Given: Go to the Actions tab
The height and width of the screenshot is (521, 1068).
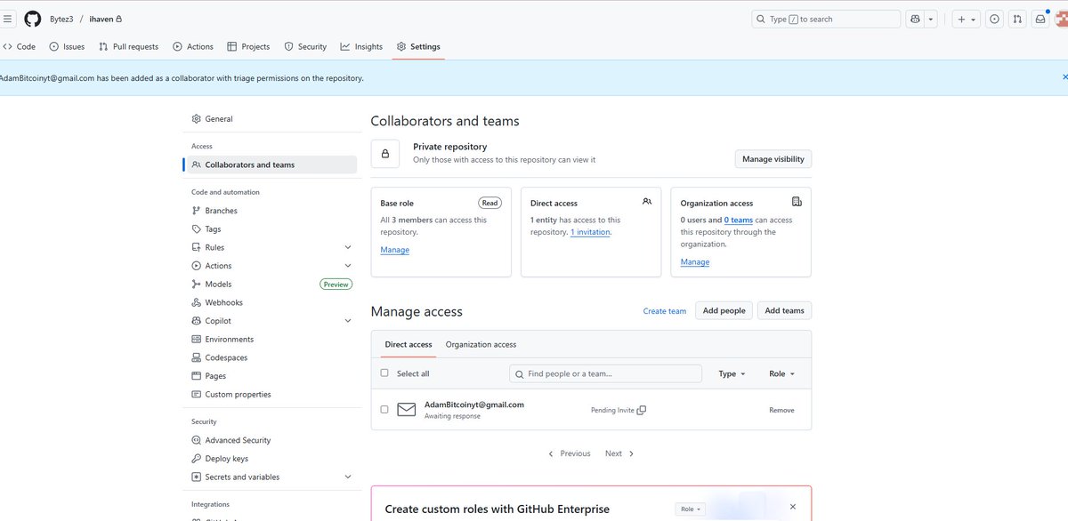Looking at the screenshot, I should click(193, 46).
